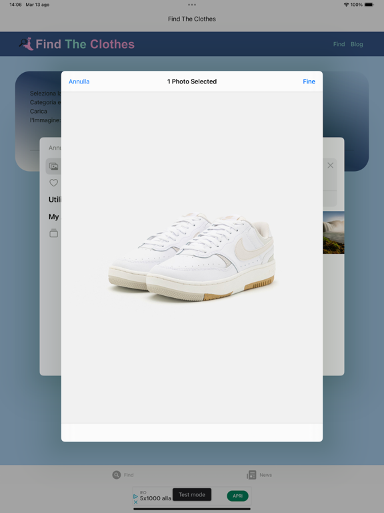Screen dimensions: 384x513
Task: Select the waterfall photo thumbnail
Action: tap(333, 232)
